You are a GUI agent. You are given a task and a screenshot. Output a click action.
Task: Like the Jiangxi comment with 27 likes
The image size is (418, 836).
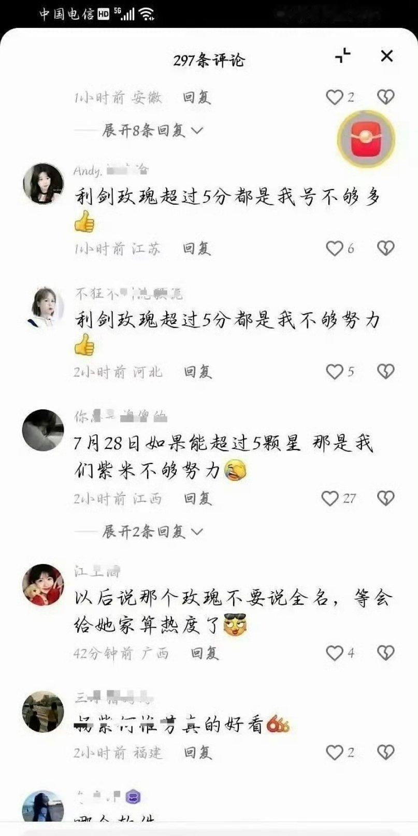330,498
